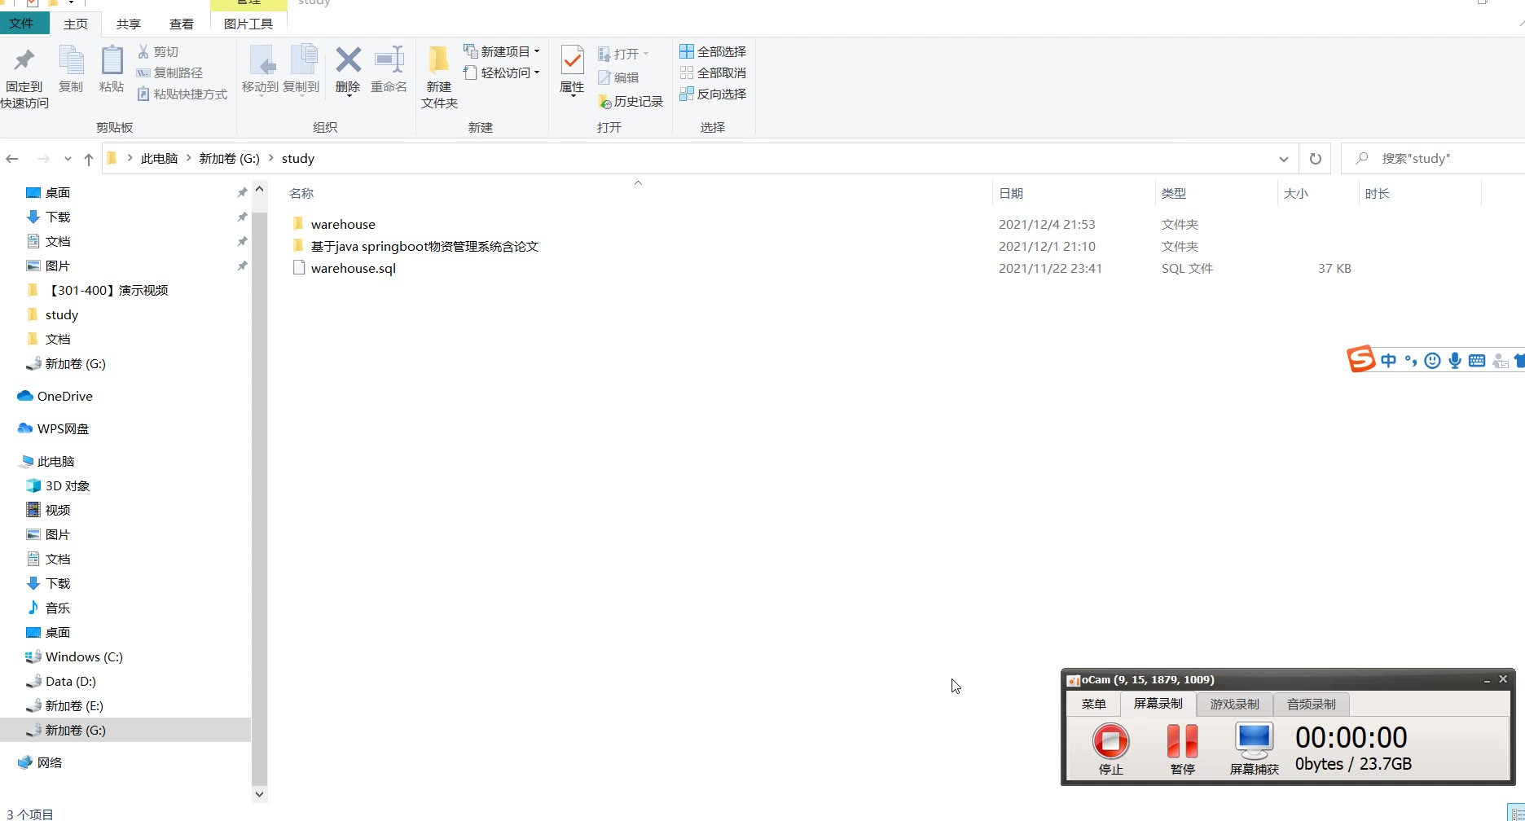Open recent locations dropdown arrow
Screen dimensions: 1525x821
point(68,159)
